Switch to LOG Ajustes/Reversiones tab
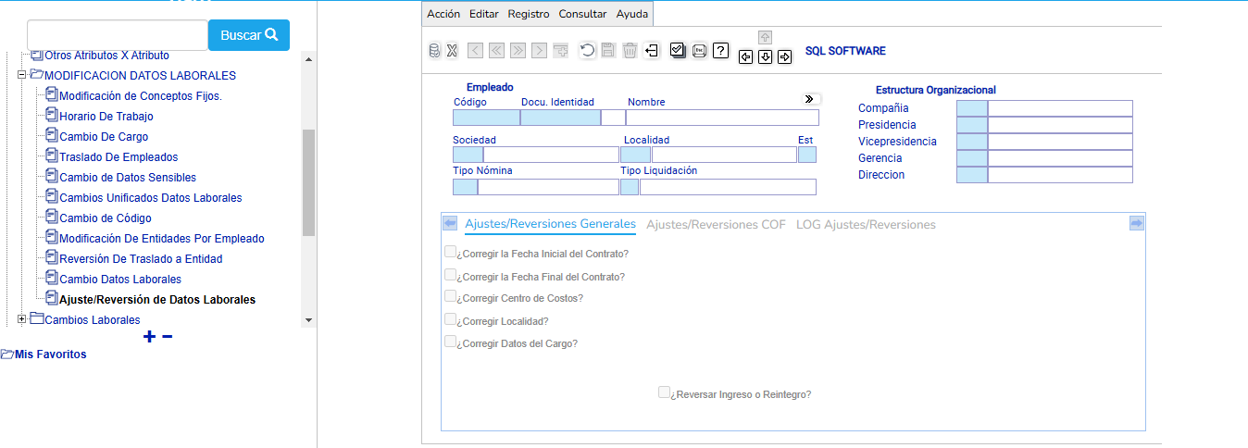Image resolution: width=1248 pixels, height=448 pixels. 866,225
